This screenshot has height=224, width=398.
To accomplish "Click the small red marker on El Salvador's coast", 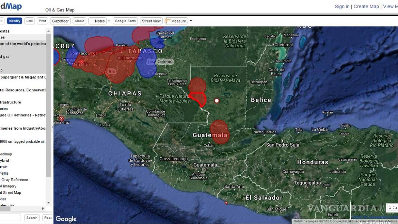I will click(x=226, y=203).
